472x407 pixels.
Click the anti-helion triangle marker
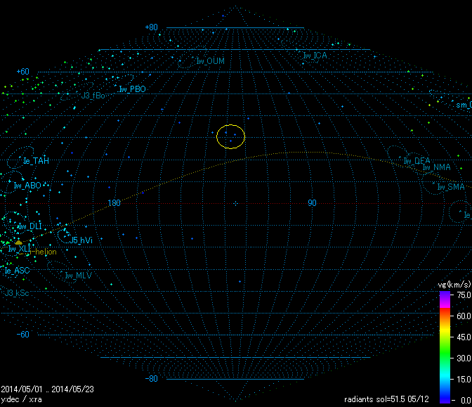(19, 243)
